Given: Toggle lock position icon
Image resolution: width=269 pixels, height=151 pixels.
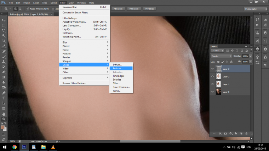Looking at the screenshot, I should [227, 62].
